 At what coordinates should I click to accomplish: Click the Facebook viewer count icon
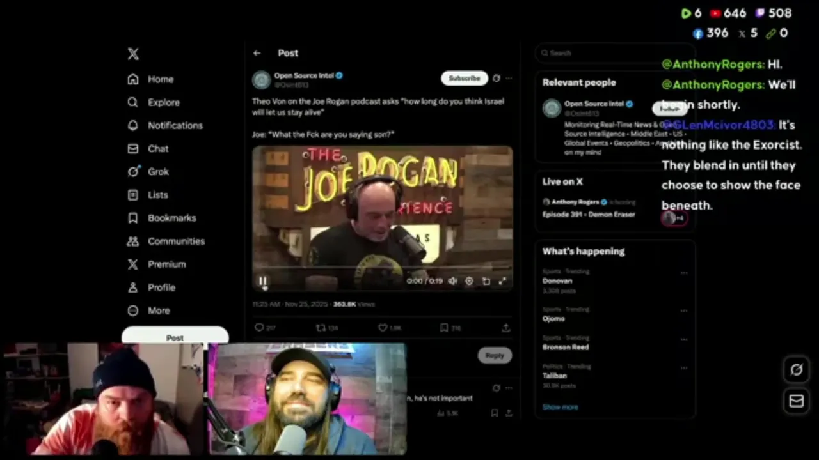tap(698, 33)
